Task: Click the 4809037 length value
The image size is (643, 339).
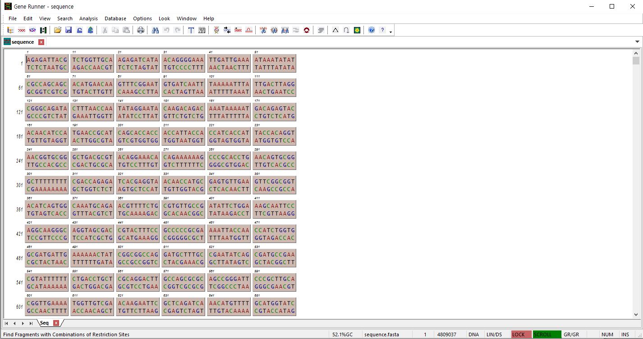Action: tap(447, 334)
